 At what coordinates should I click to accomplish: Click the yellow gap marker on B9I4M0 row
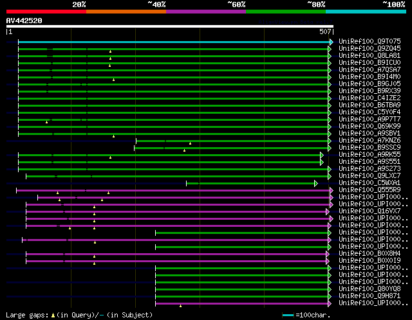113,80
